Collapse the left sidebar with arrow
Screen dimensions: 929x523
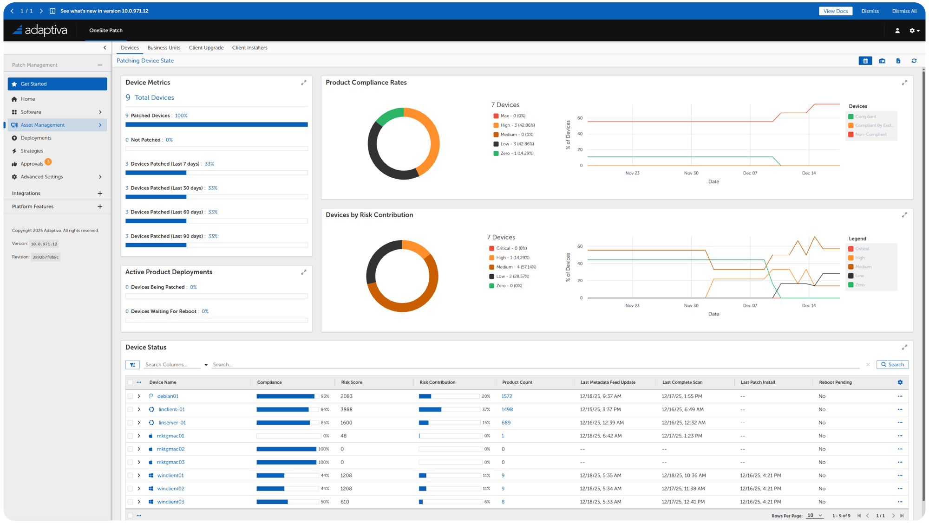coord(105,48)
